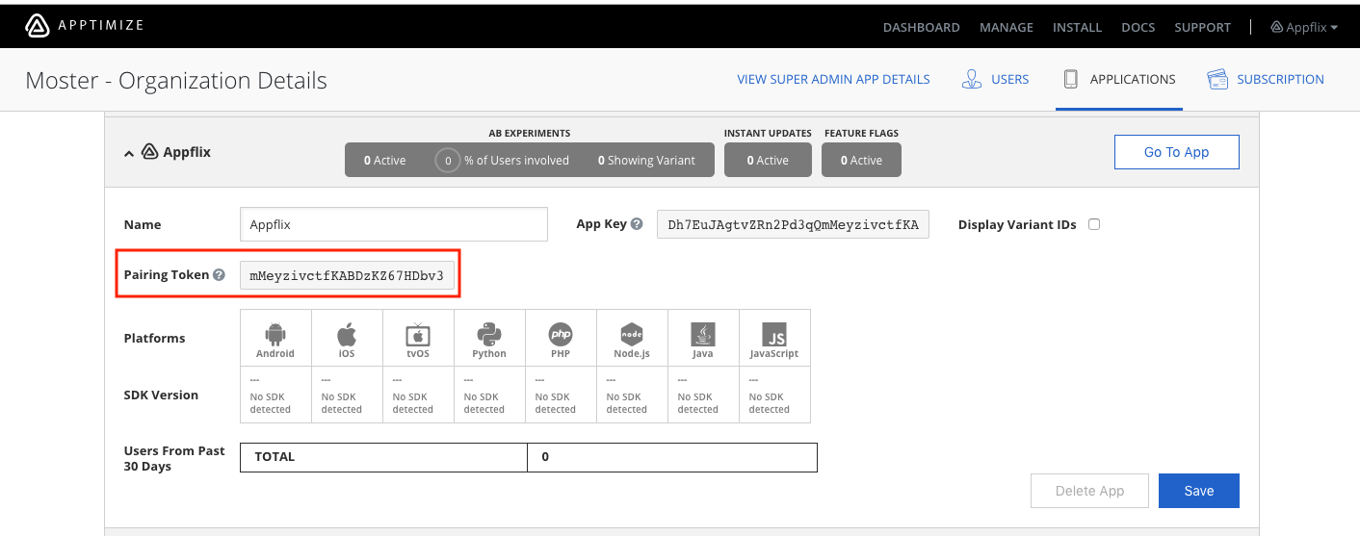Focus the Name input field containing Appflix
The width and height of the screenshot is (1360, 536).
(x=393, y=224)
